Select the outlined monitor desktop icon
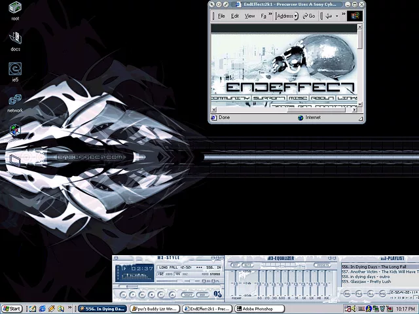Viewport: 419px width, 314px height. (15, 160)
